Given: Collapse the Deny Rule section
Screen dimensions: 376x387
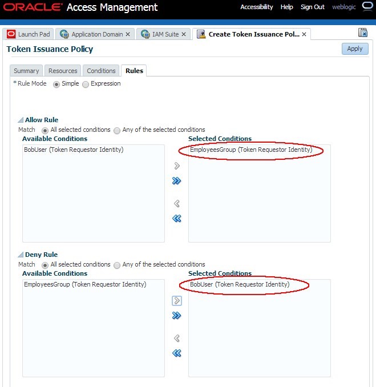Looking at the screenshot, I should [x=21, y=255].
